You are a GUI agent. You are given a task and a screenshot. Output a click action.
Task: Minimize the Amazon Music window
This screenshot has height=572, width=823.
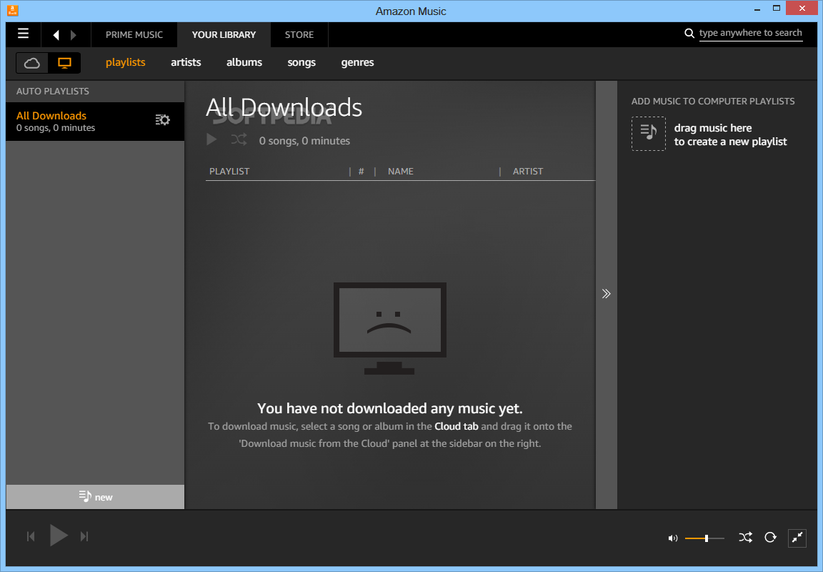(x=758, y=9)
